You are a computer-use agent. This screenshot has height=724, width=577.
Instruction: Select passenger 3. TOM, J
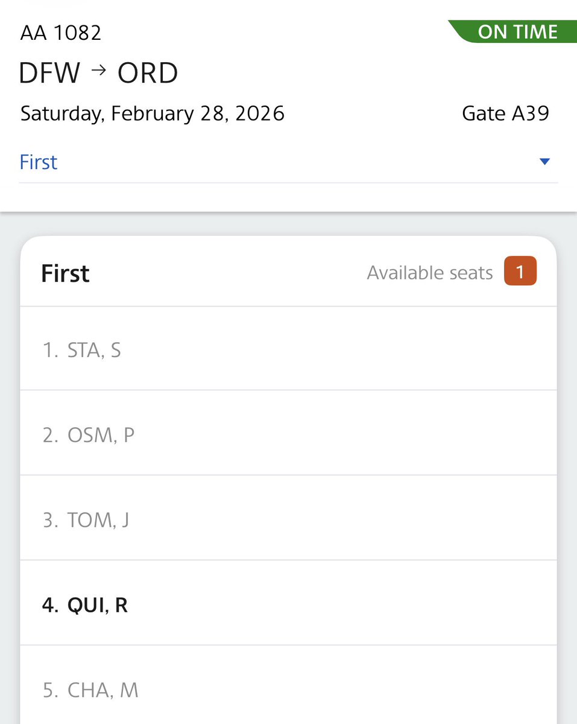pyautogui.click(x=288, y=518)
